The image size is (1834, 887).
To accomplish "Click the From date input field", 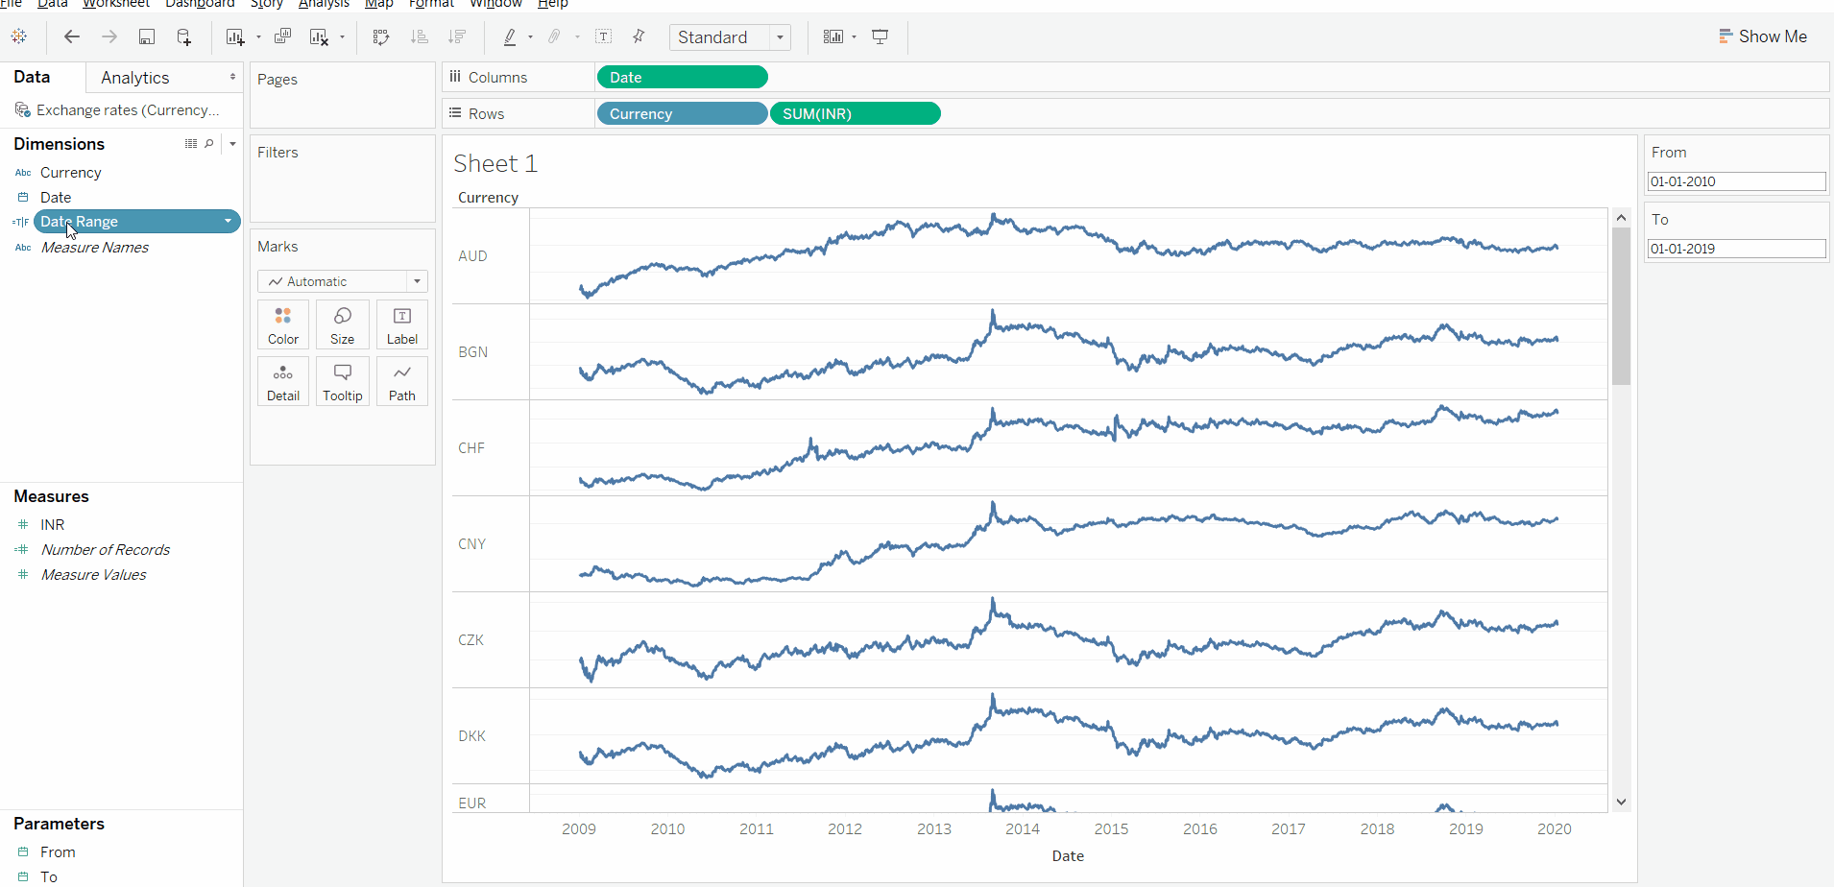I will tap(1736, 181).
